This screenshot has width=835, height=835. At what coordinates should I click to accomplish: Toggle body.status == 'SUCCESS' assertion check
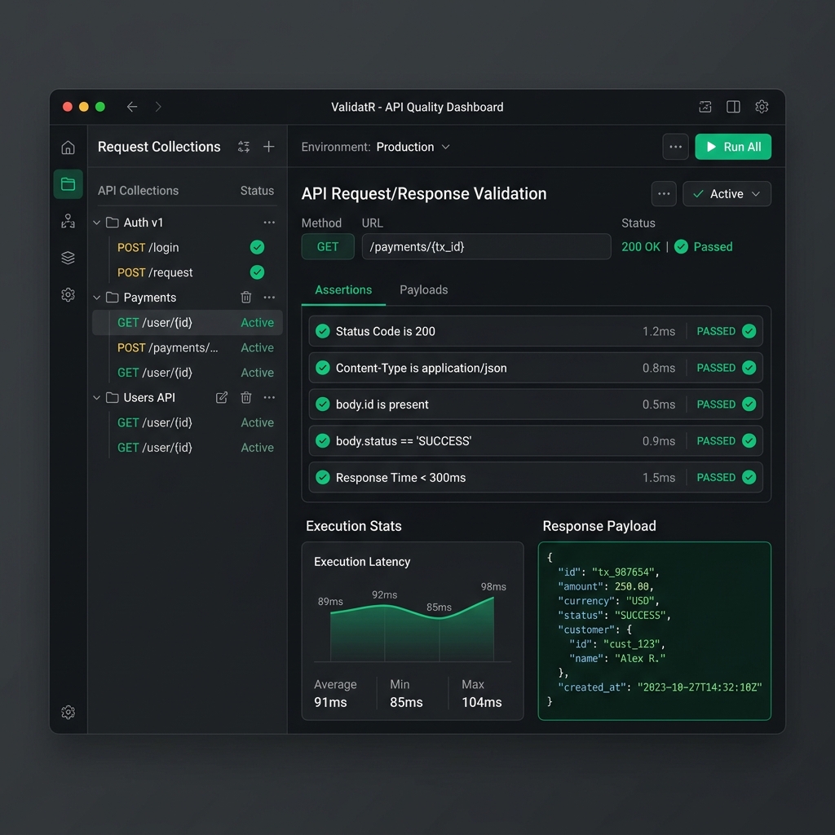pyautogui.click(x=323, y=441)
